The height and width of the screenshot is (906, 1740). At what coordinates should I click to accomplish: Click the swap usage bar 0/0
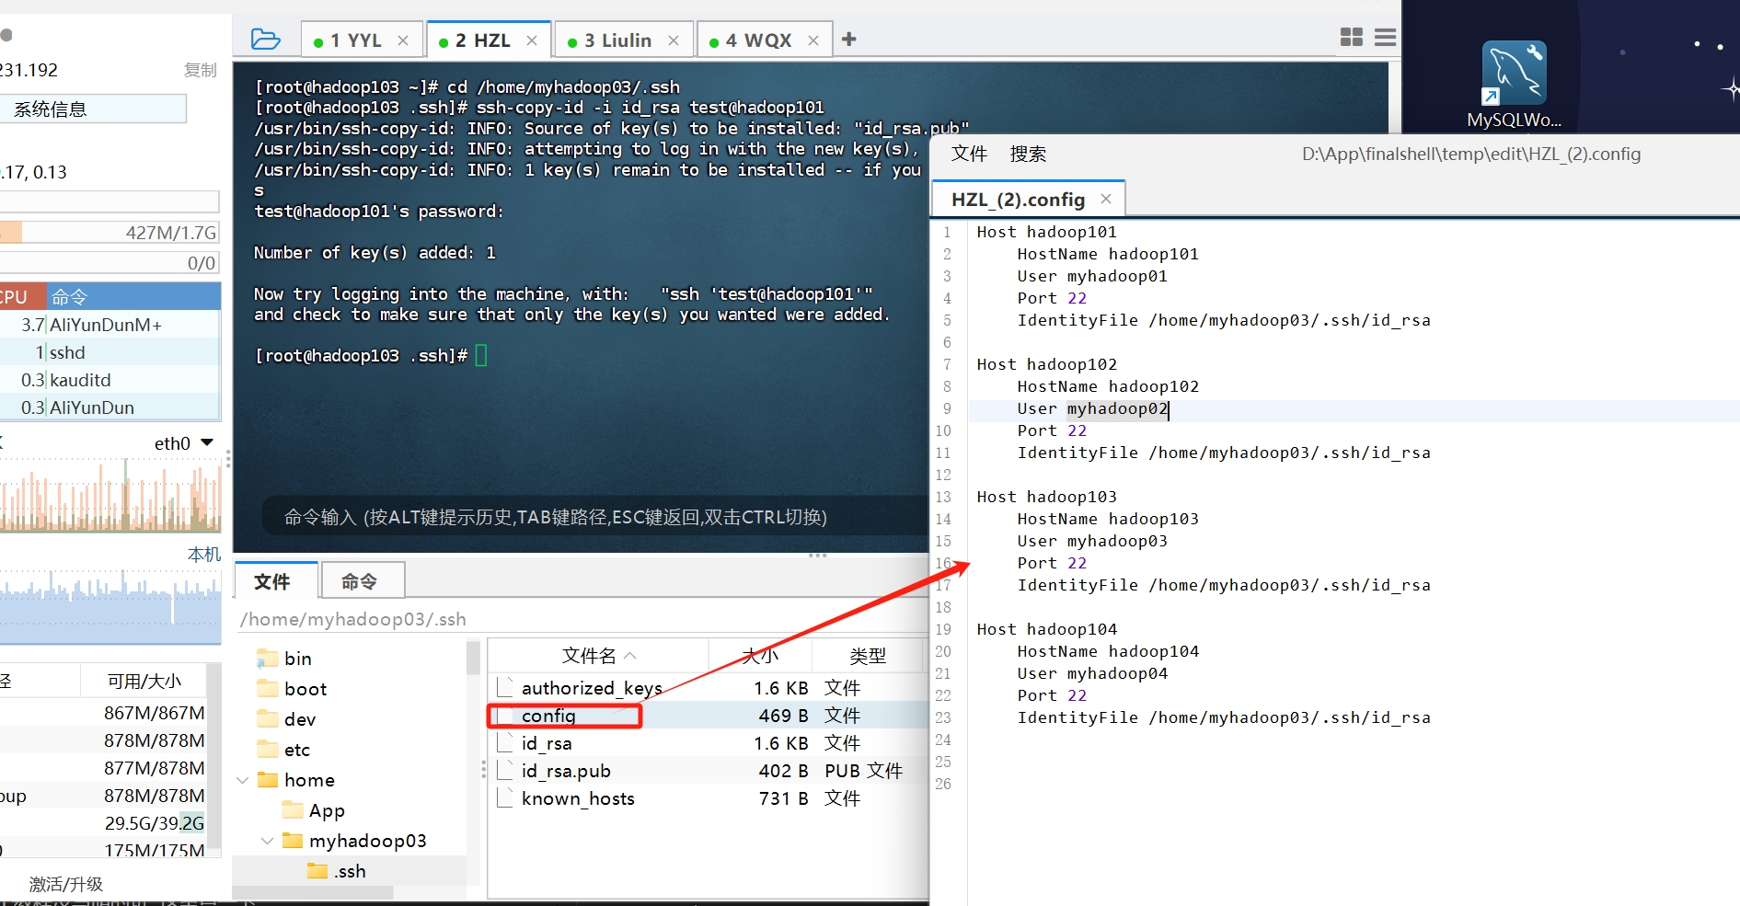click(109, 263)
